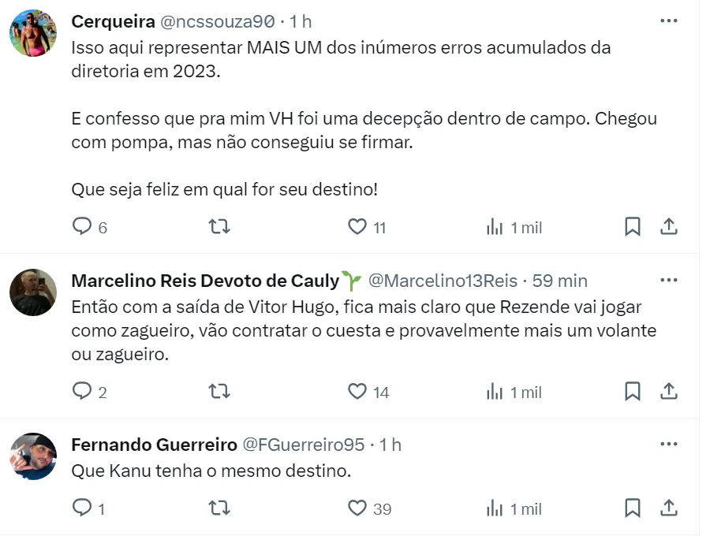Open Fernando Guerreiro's profile name link

[154, 445]
